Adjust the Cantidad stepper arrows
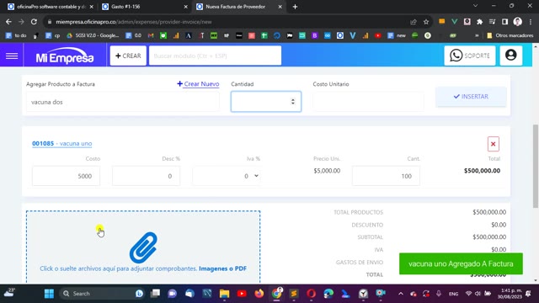 pos(293,101)
